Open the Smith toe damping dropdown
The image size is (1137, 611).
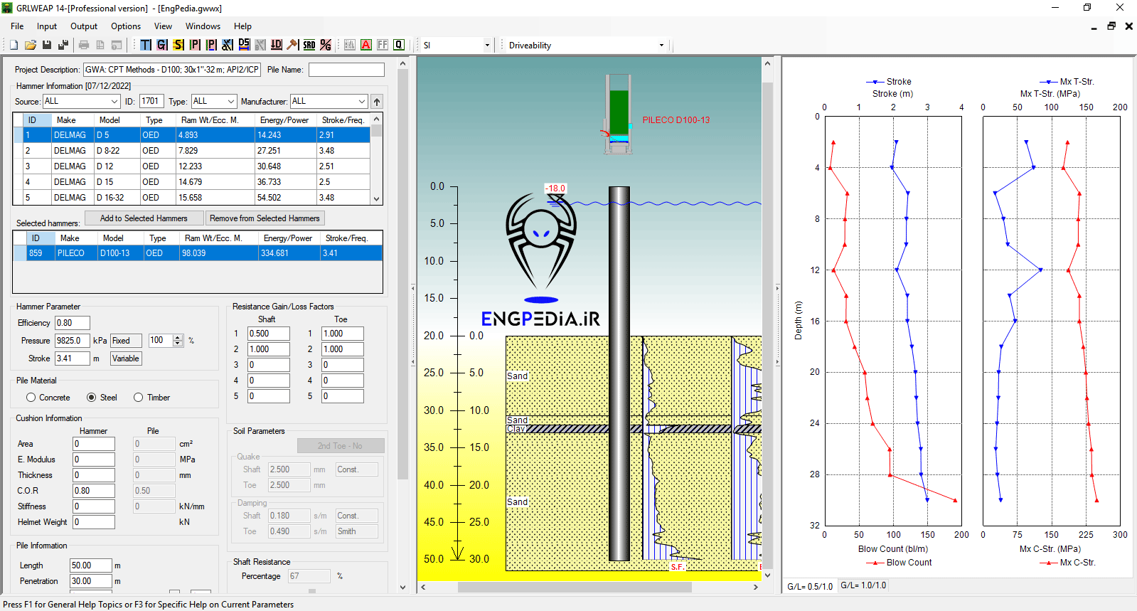pyautogui.click(x=357, y=531)
